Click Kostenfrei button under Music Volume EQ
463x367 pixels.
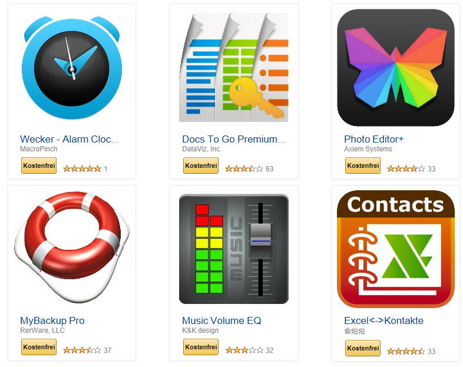click(201, 347)
